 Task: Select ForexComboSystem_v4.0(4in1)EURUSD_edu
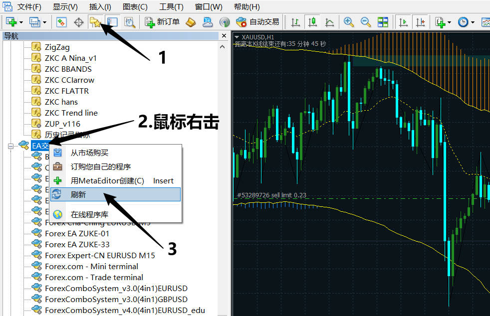click(x=125, y=310)
